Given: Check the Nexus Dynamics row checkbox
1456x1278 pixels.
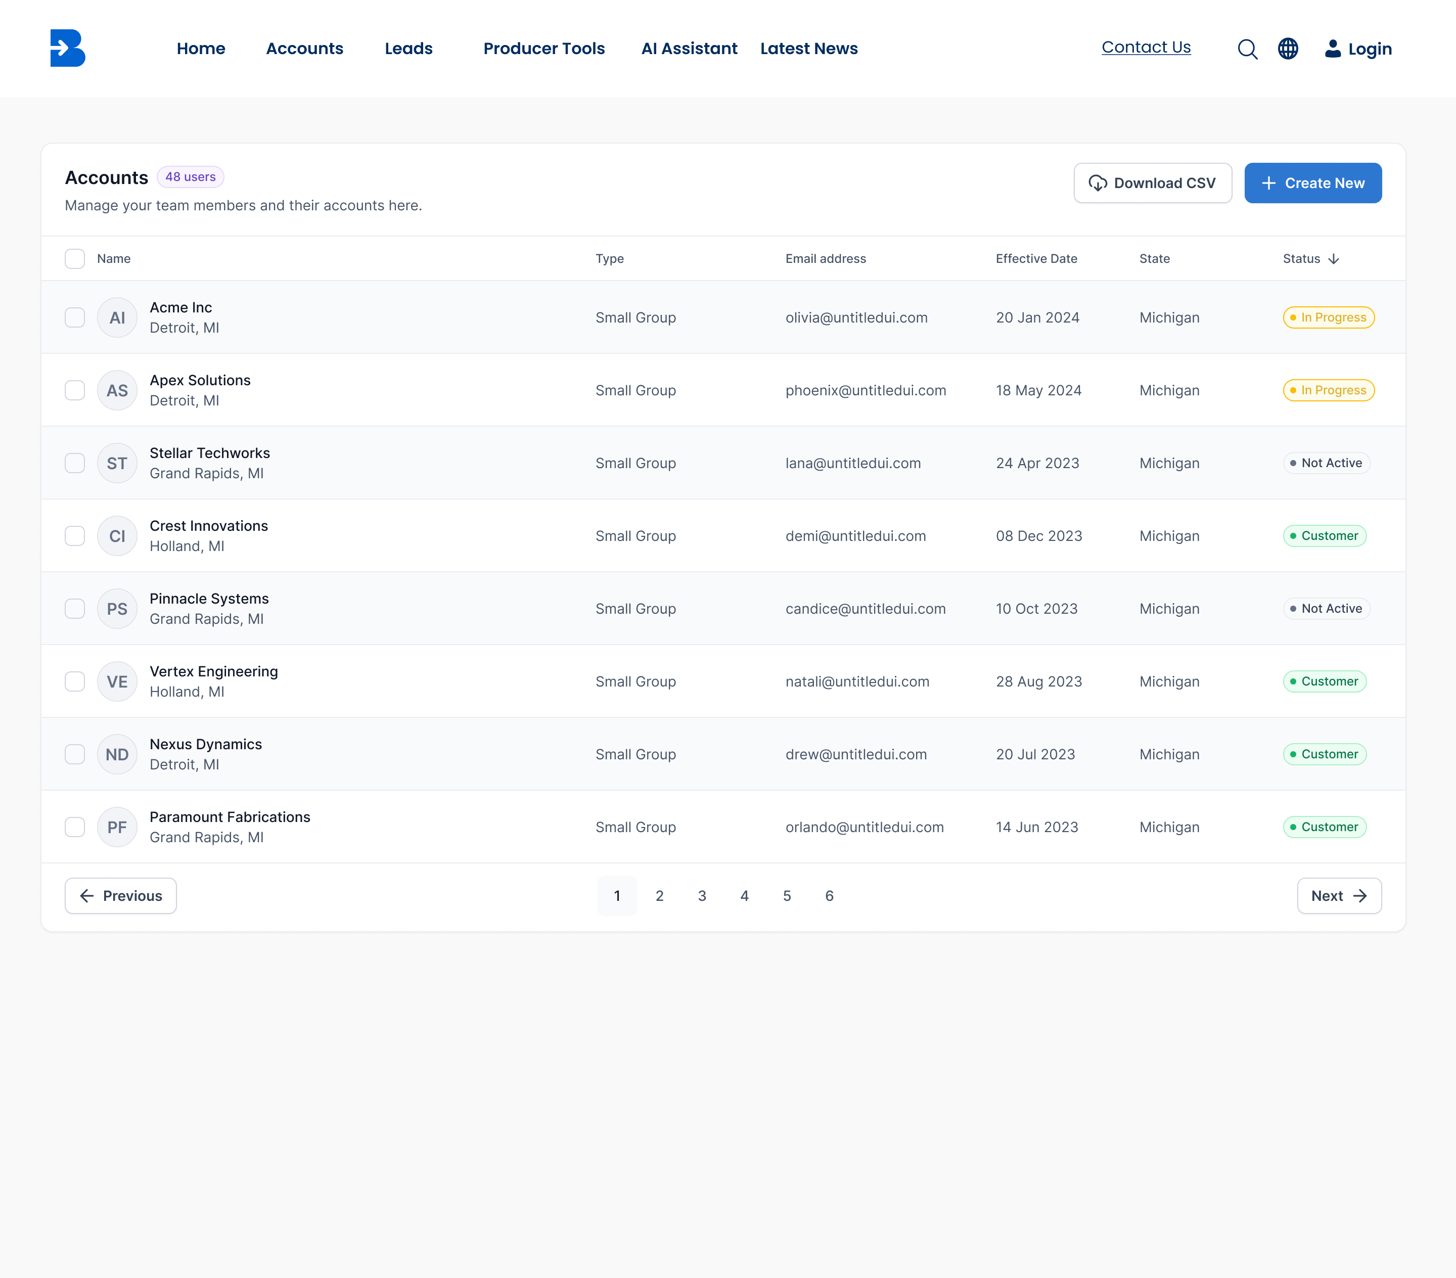Looking at the screenshot, I should pos(75,754).
